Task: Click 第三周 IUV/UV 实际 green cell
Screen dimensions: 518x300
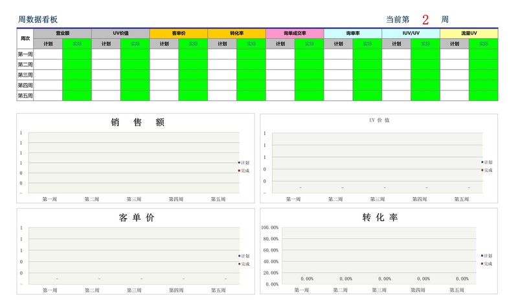Action: tap(425, 75)
